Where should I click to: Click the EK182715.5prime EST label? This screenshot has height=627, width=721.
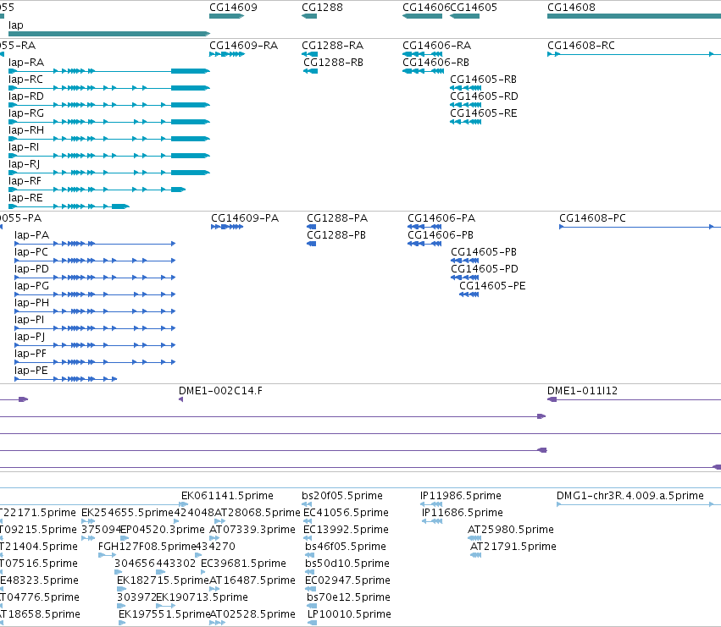tap(163, 580)
